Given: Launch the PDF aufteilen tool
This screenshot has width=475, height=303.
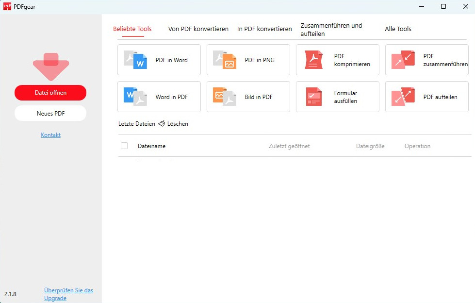Looking at the screenshot, I should [x=426, y=97].
